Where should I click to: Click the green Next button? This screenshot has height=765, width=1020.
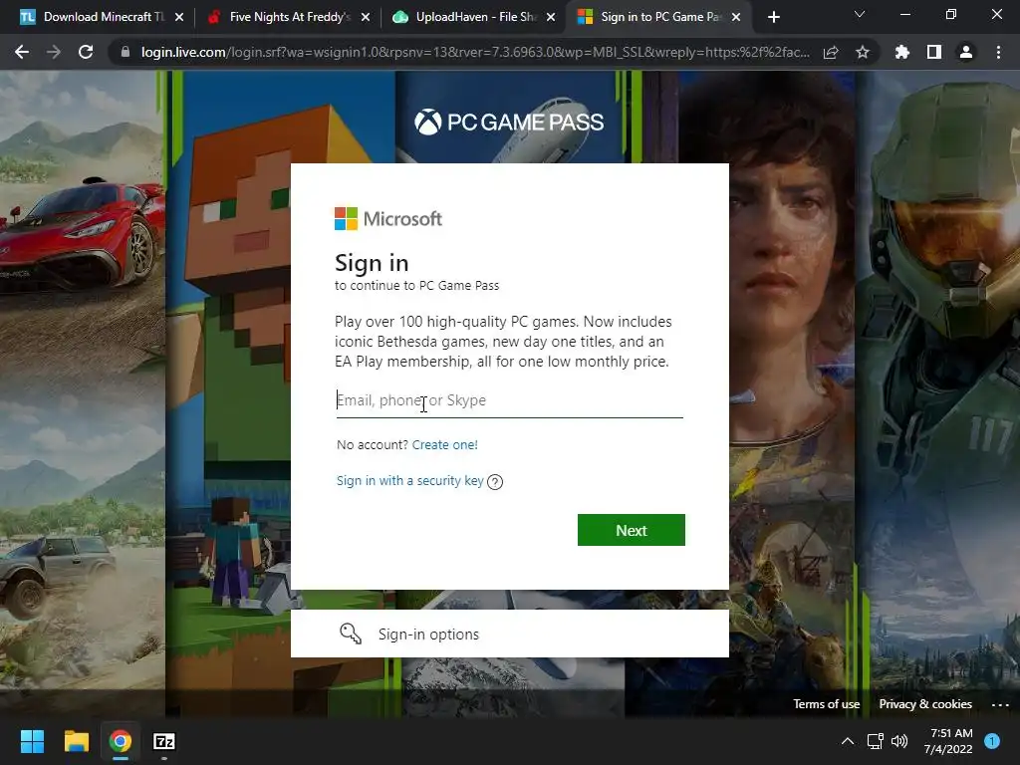(631, 530)
